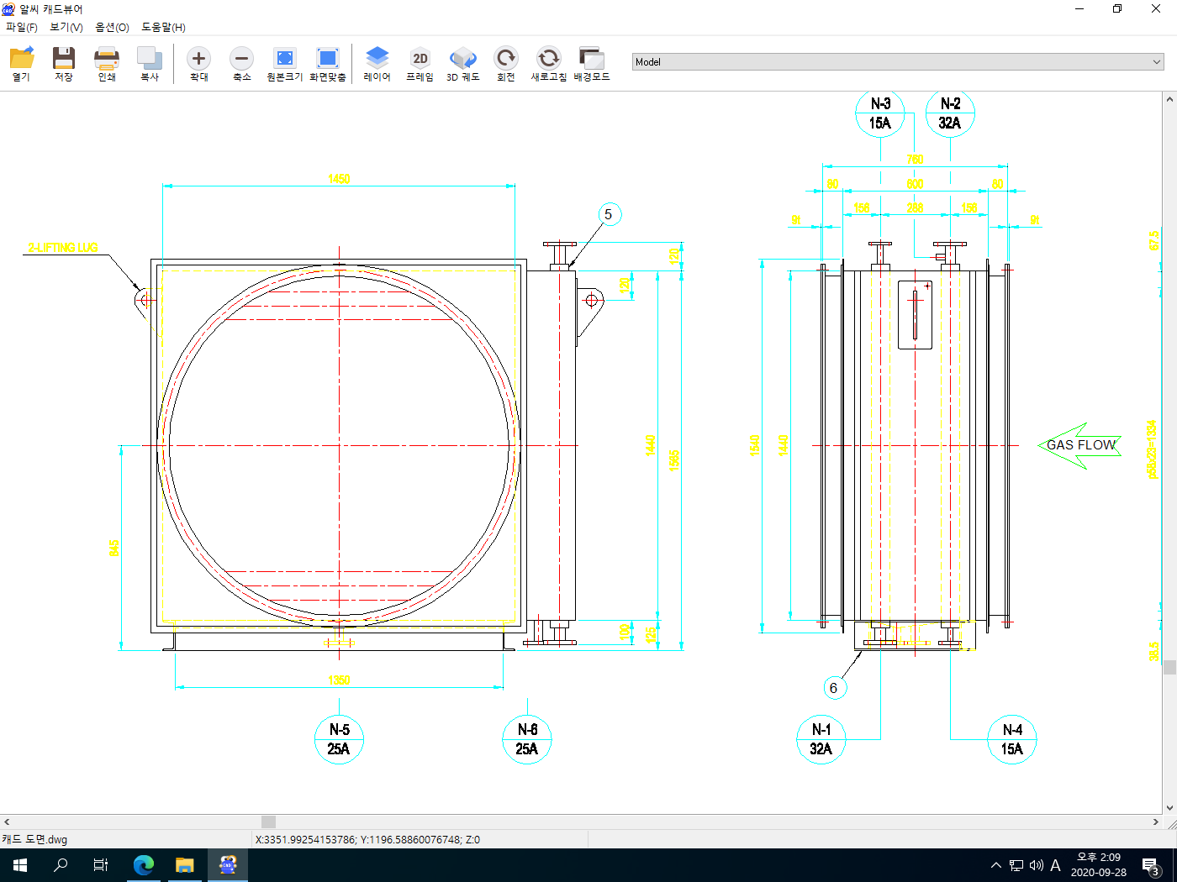
Task: Open the 도움말(H) menu
Action: coord(163,27)
